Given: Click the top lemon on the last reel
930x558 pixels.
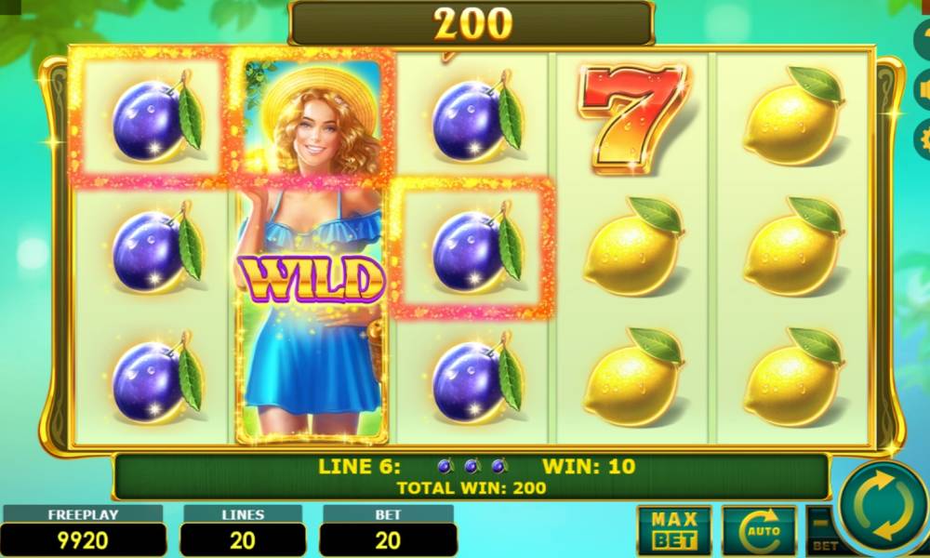Looking at the screenshot, I should [793, 116].
